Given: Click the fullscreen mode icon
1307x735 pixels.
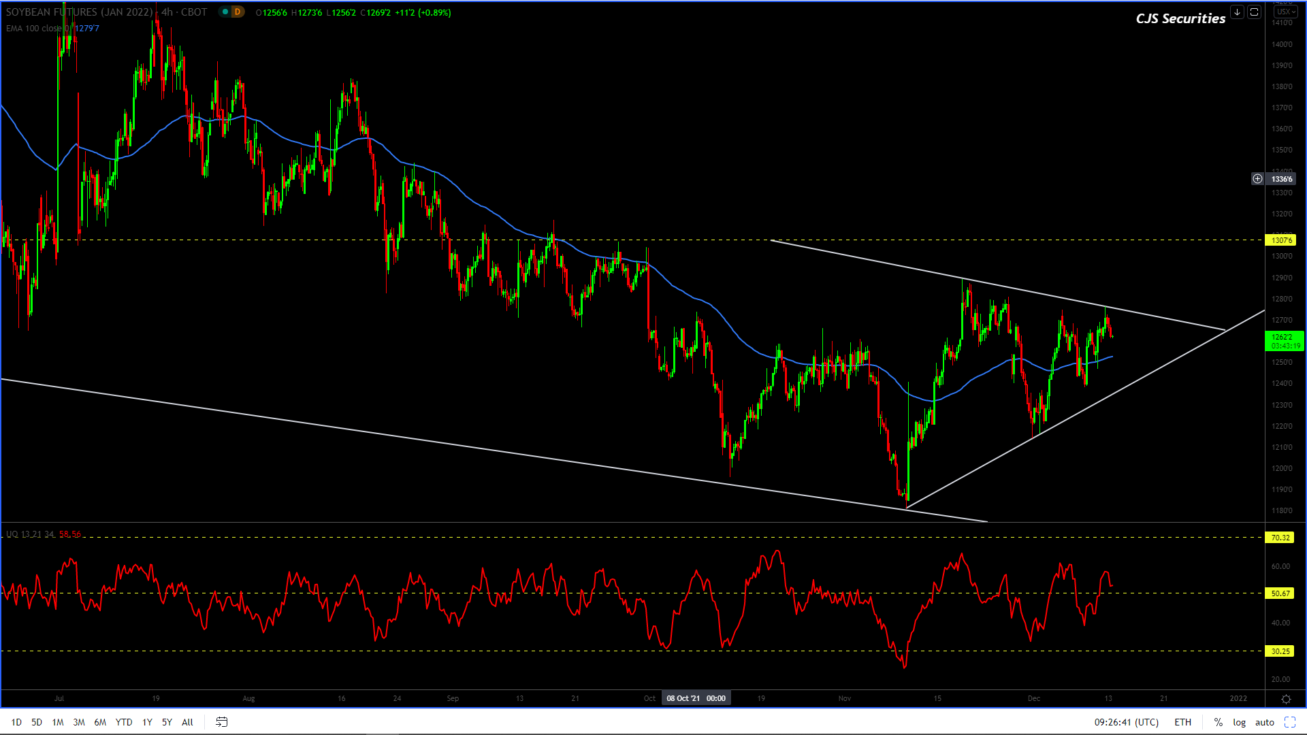Looking at the screenshot, I should pyautogui.click(x=1290, y=722).
